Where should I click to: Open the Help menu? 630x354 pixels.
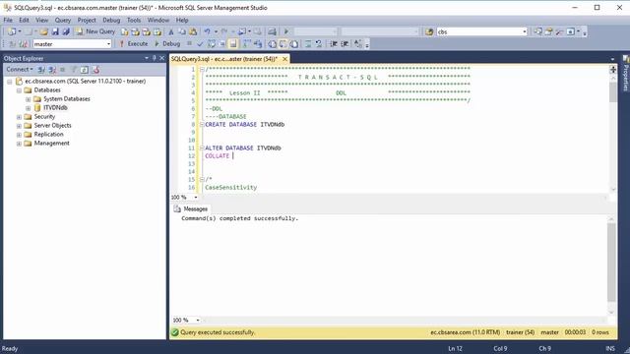[182, 20]
